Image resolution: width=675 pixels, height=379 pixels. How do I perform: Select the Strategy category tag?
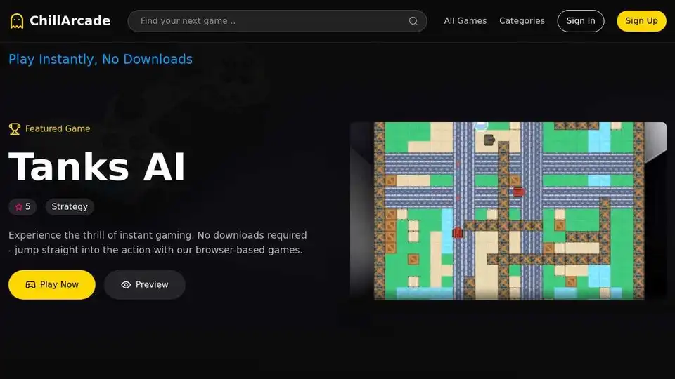click(70, 206)
